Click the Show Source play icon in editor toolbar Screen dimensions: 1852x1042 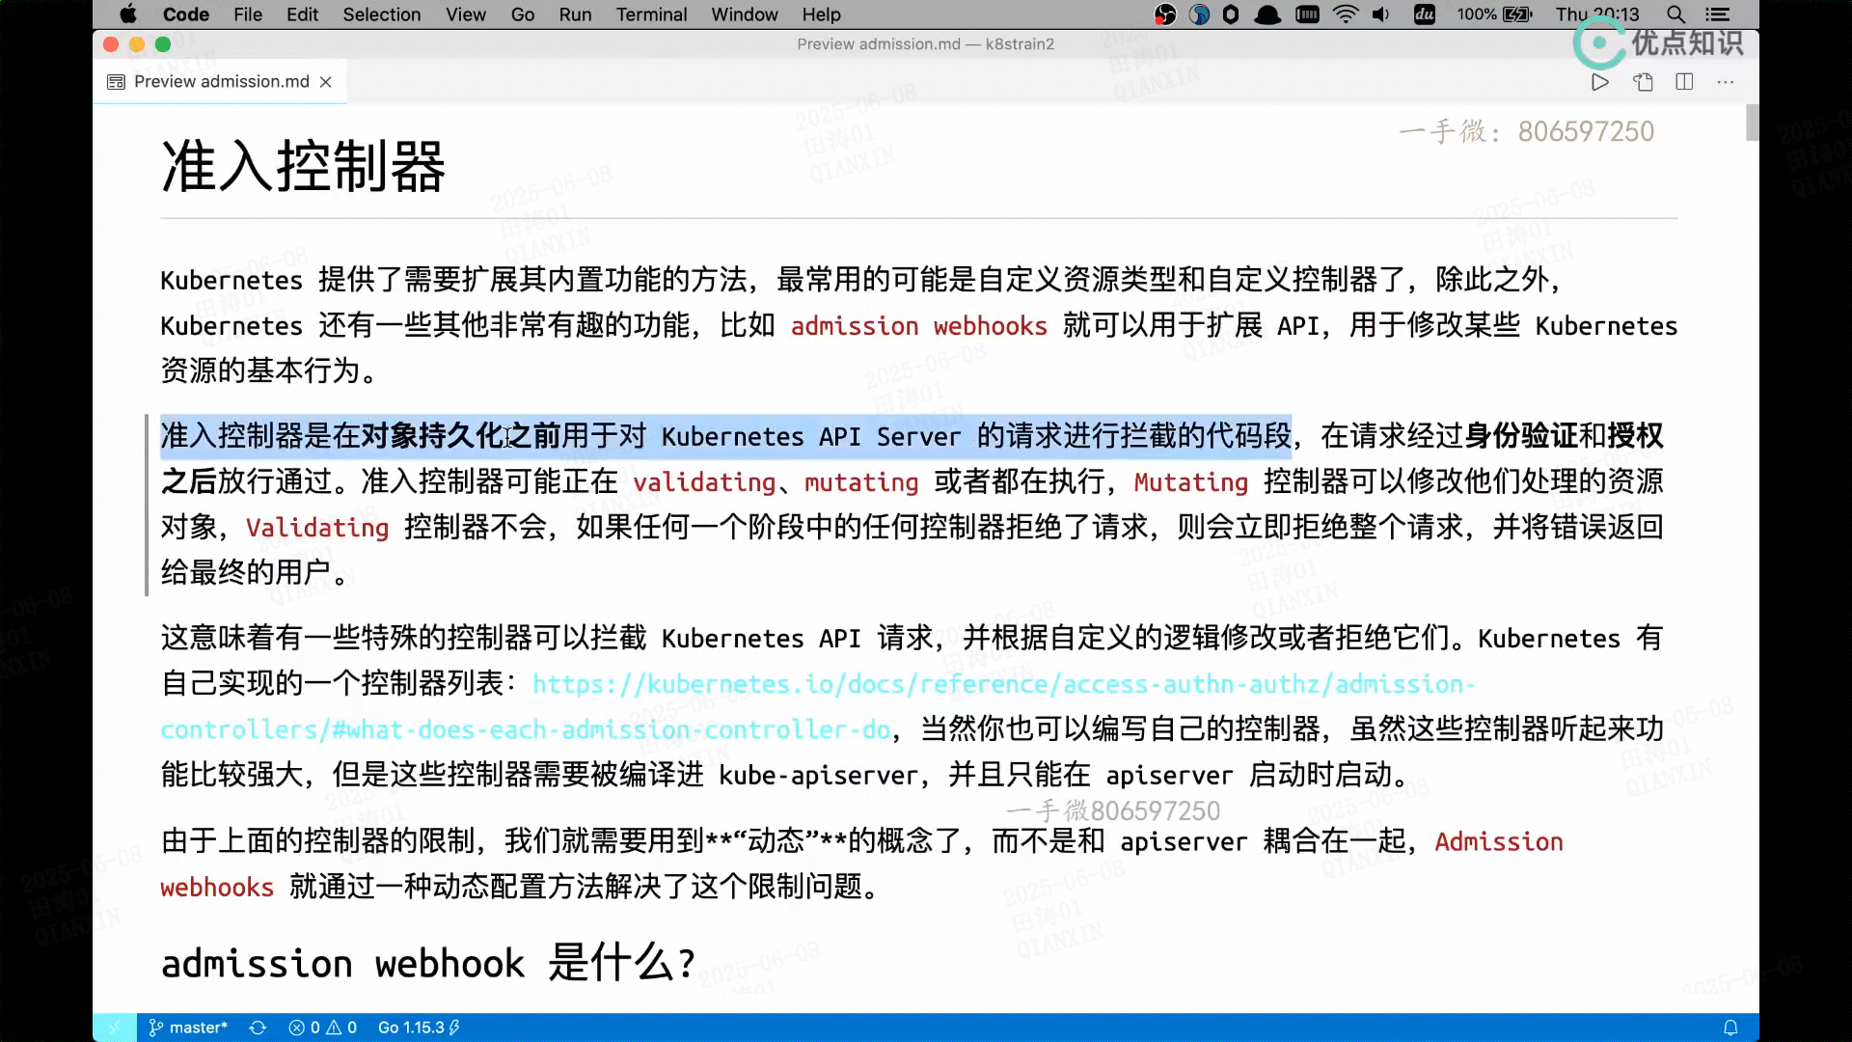tap(1599, 82)
